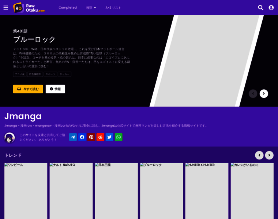Open the ナルト NARUTO trending card
This screenshot has height=219, width=278.
pyautogui.click(x=71, y=191)
